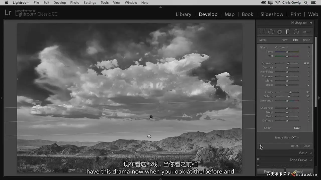Open the Wi-Fi status menu
The width and height of the screenshot is (321, 180).
point(278,2)
